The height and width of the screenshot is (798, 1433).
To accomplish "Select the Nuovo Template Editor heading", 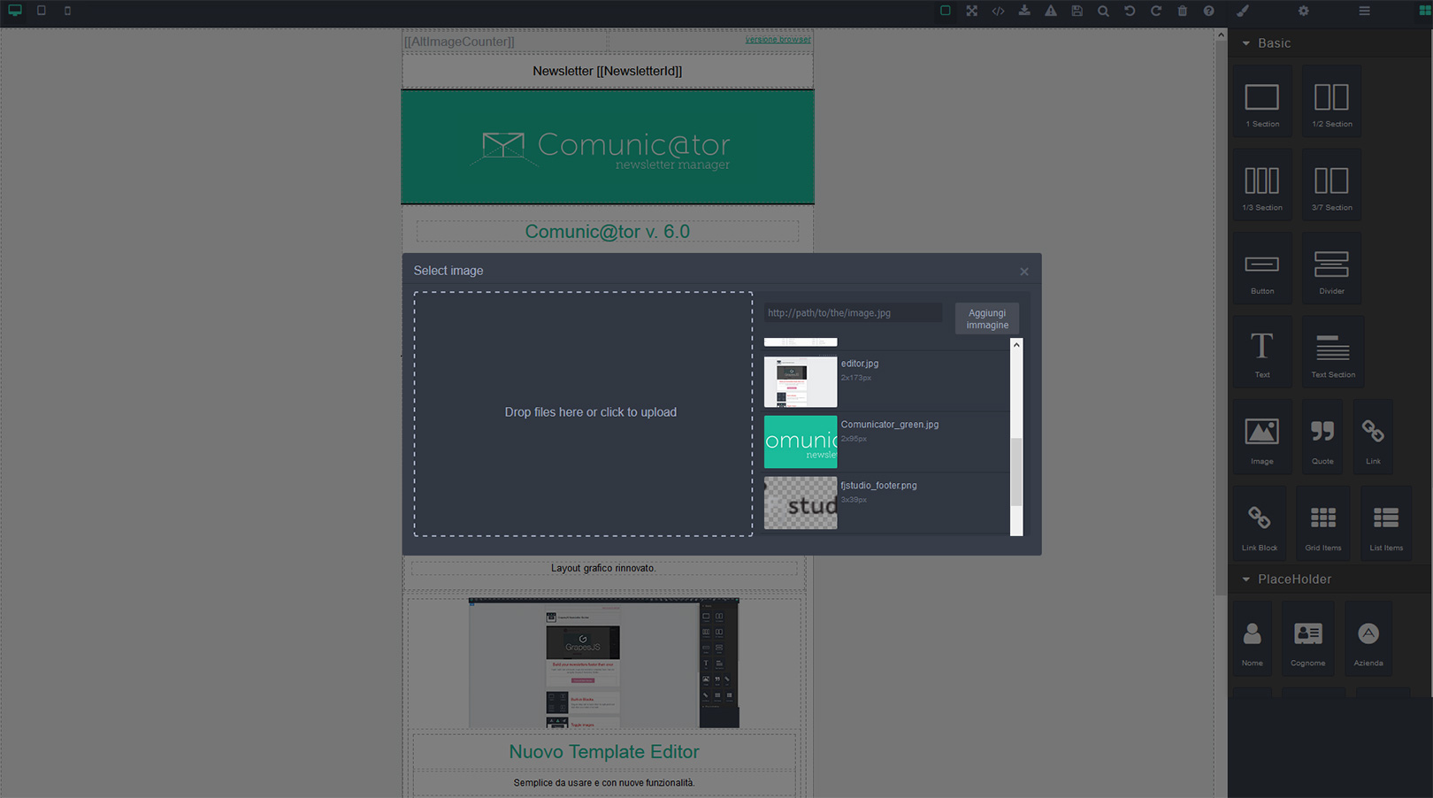I will pos(604,752).
